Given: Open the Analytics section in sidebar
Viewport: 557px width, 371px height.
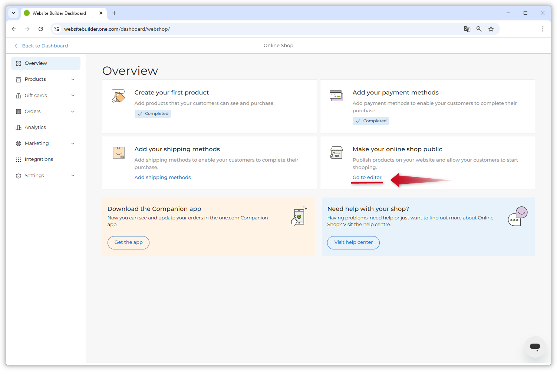Looking at the screenshot, I should tap(36, 127).
